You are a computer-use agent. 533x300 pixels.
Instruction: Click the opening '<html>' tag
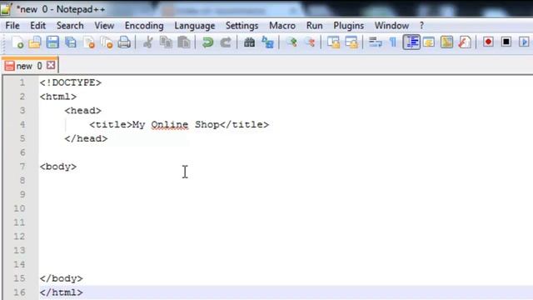pos(58,97)
